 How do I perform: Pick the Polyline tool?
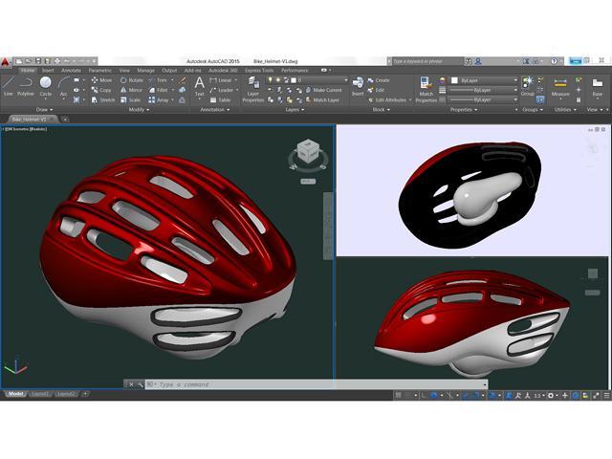[x=26, y=86]
